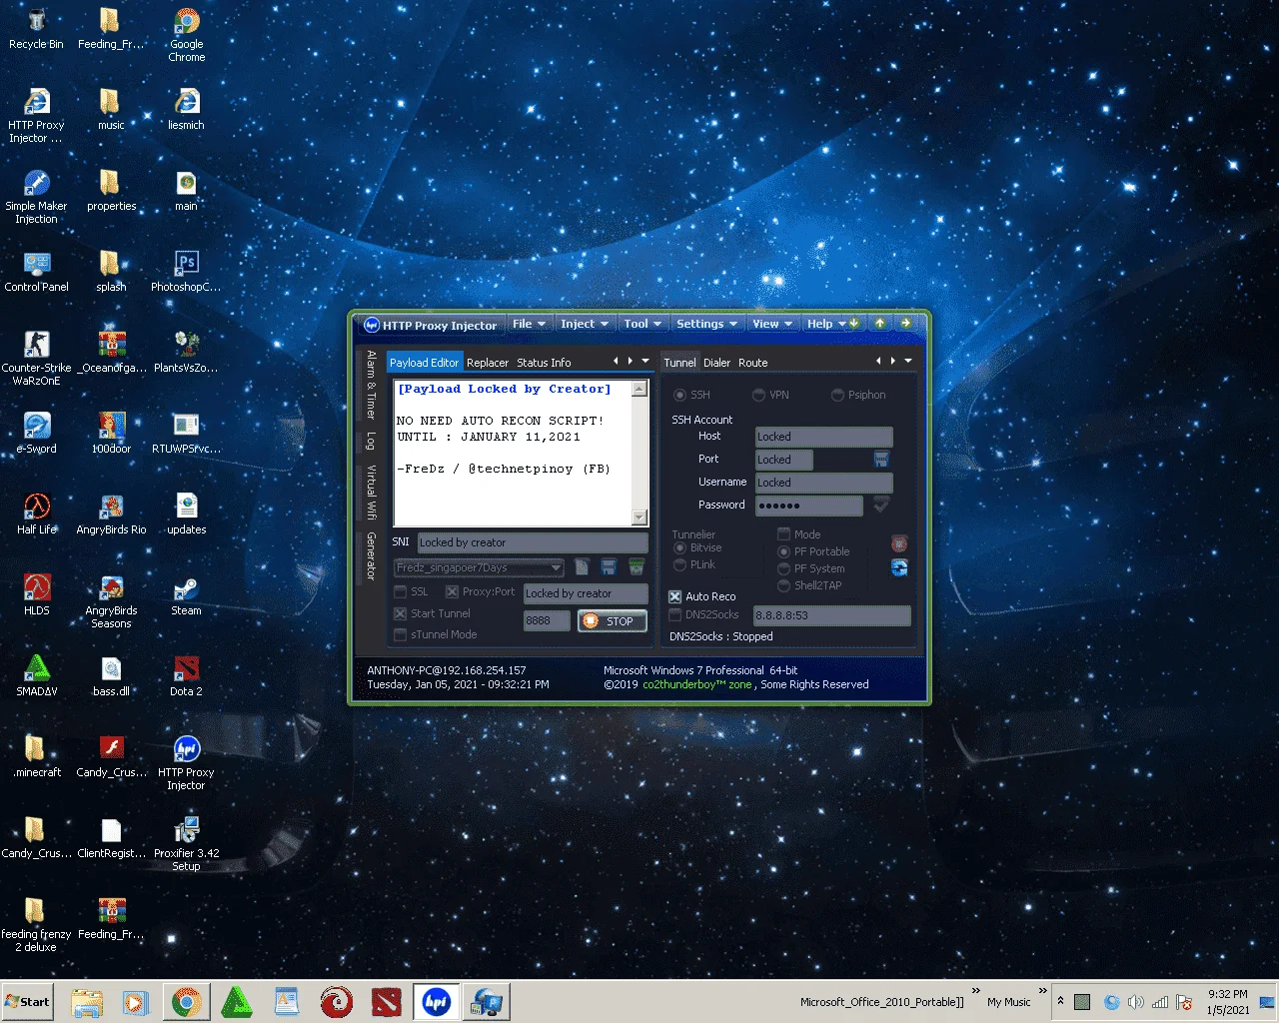Click the green download arrow in title bar
Viewport: 1279px width, 1023px height.
click(x=854, y=324)
